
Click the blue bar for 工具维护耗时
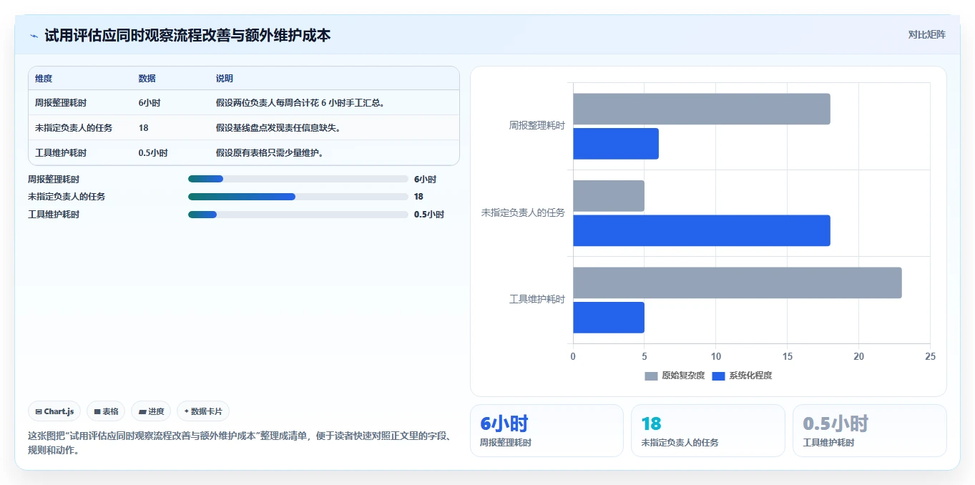click(608, 317)
